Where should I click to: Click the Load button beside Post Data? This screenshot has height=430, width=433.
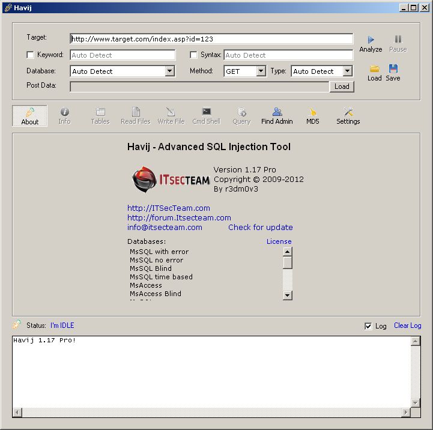tap(342, 86)
